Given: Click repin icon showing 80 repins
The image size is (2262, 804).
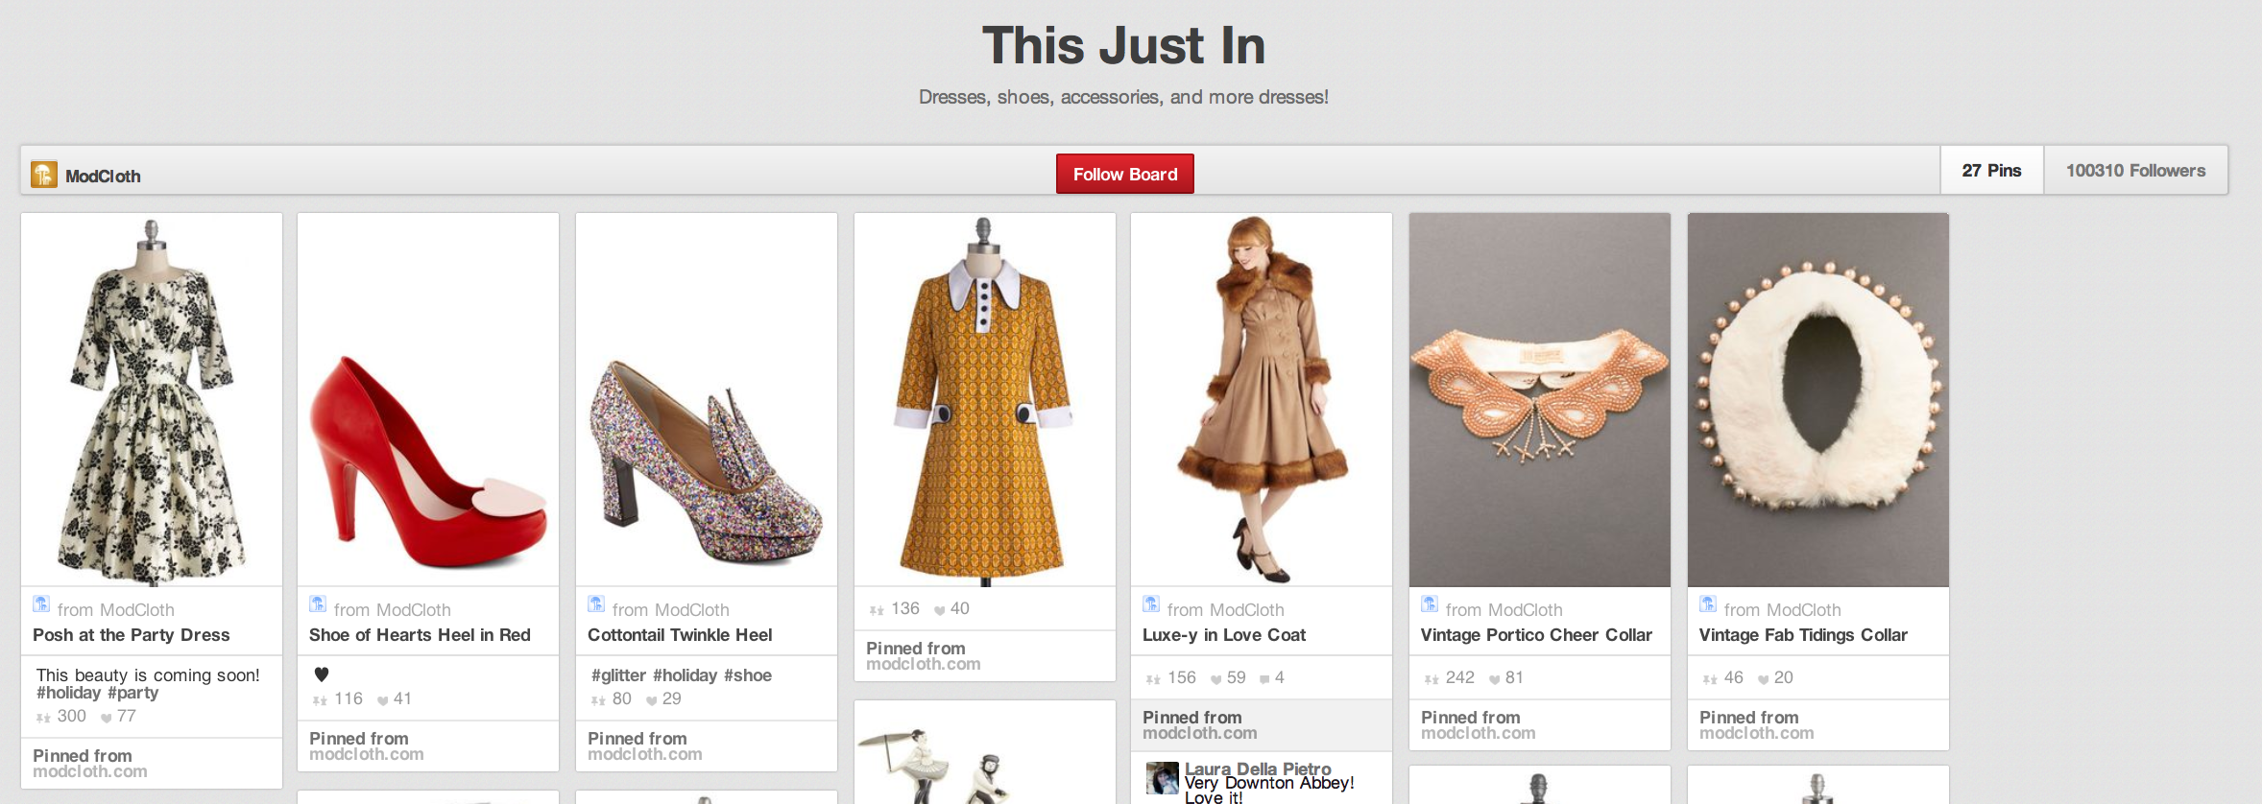Looking at the screenshot, I should [x=598, y=700].
